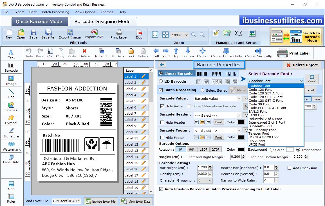Select the 2D Barcode radio button

(x=161, y=81)
